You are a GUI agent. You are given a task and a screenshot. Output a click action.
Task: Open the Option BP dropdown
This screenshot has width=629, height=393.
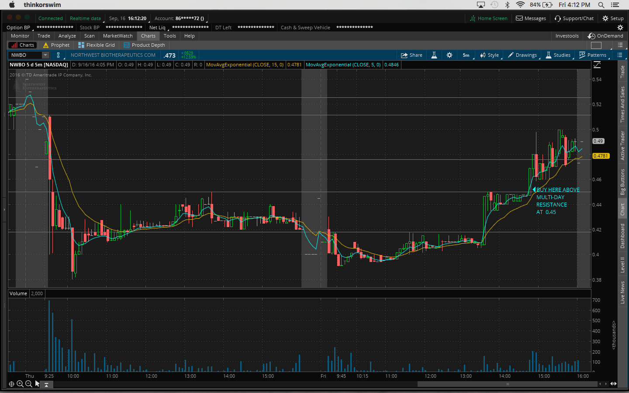[19, 28]
